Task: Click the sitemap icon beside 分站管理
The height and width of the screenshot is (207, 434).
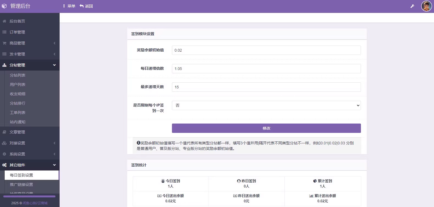Action: click(x=4, y=65)
